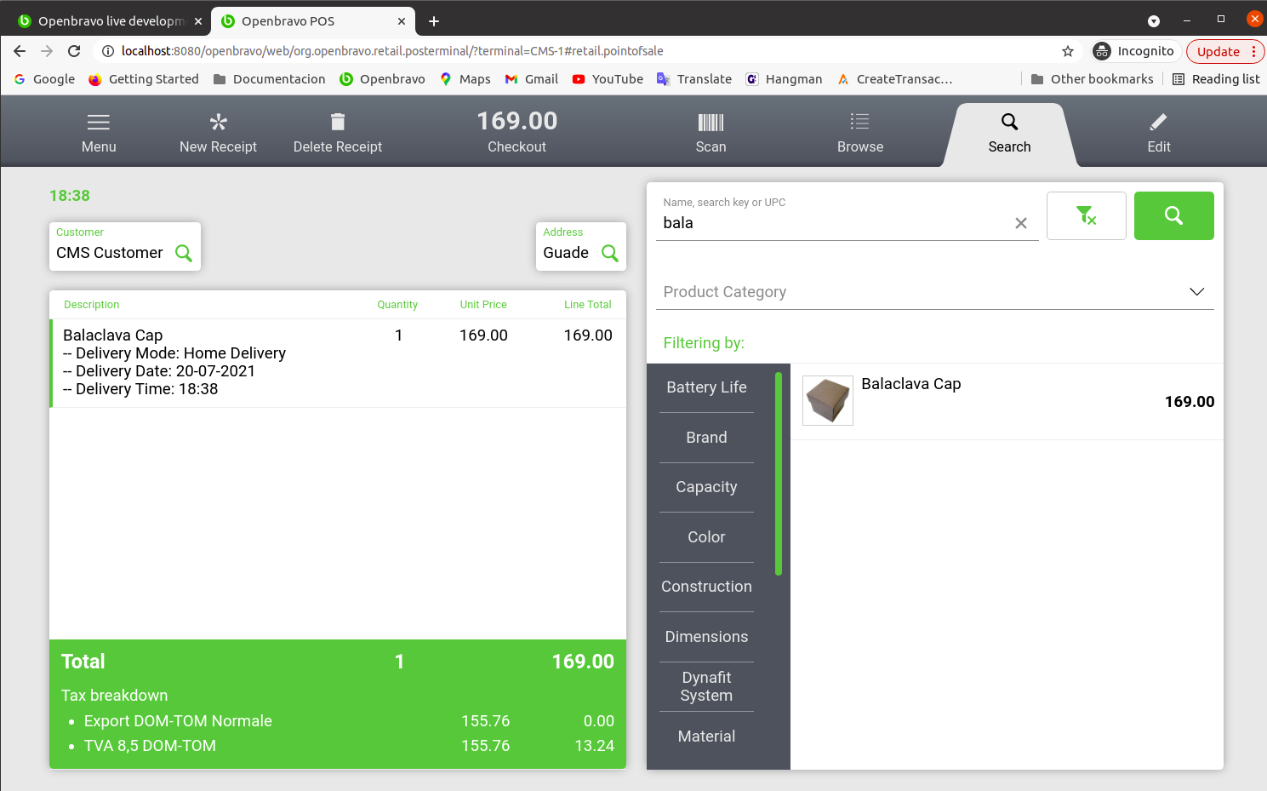
Task: Click the Edit pencil icon
Action: click(x=1158, y=123)
